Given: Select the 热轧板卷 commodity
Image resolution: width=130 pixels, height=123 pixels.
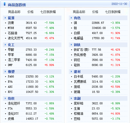Looking at the screenshot, I should point(80,55).
